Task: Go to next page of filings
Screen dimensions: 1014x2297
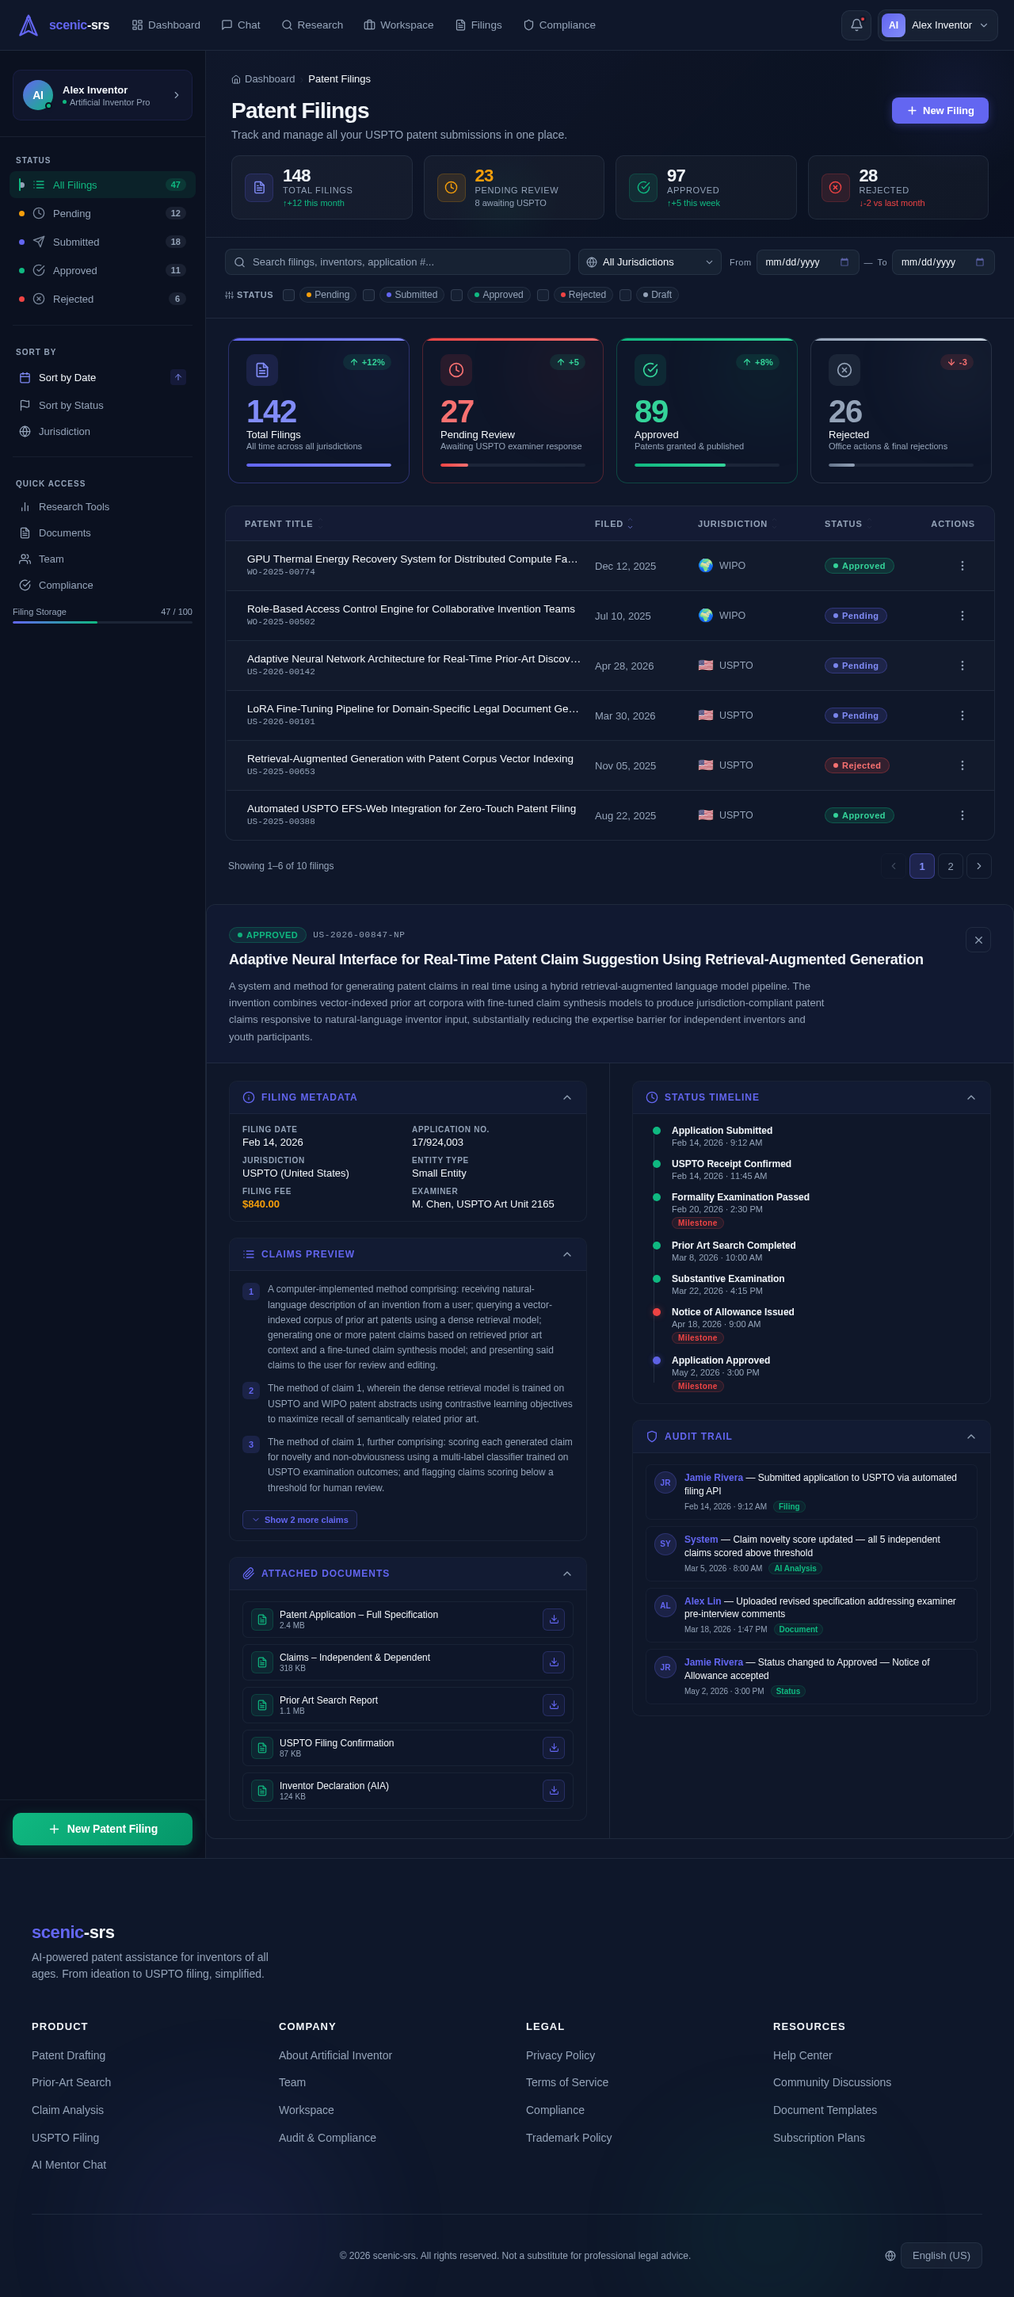Action: tap(978, 866)
